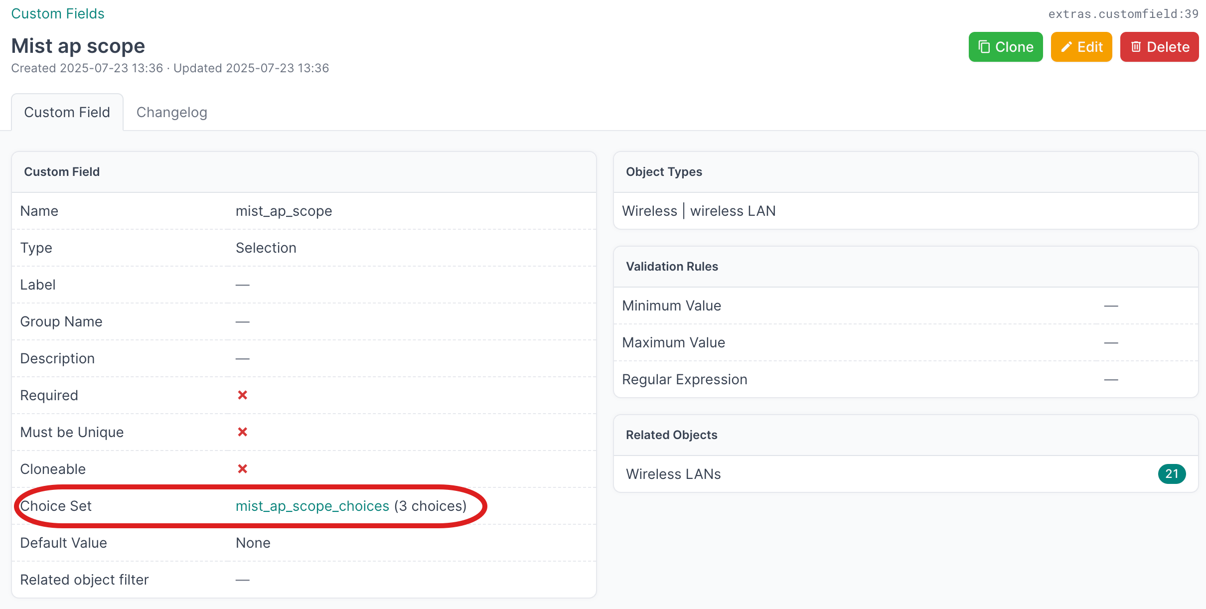Click the Wireless LANs related object row
The height and width of the screenshot is (609, 1206).
pyautogui.click(x=673, y=474)
